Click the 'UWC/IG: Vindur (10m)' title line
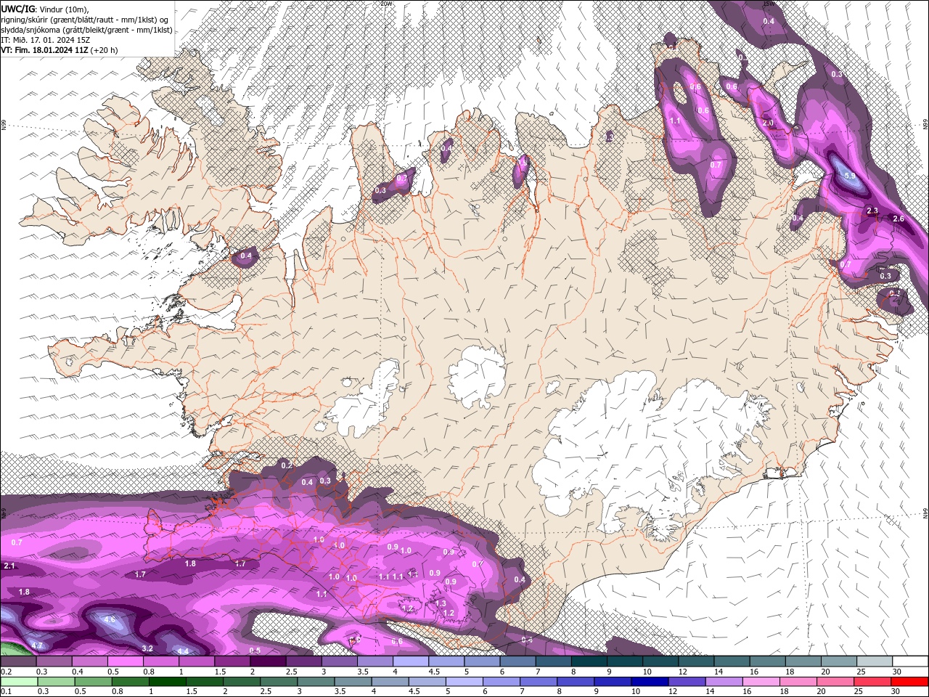This screenshot has height=697, width=929. point(46,9)
